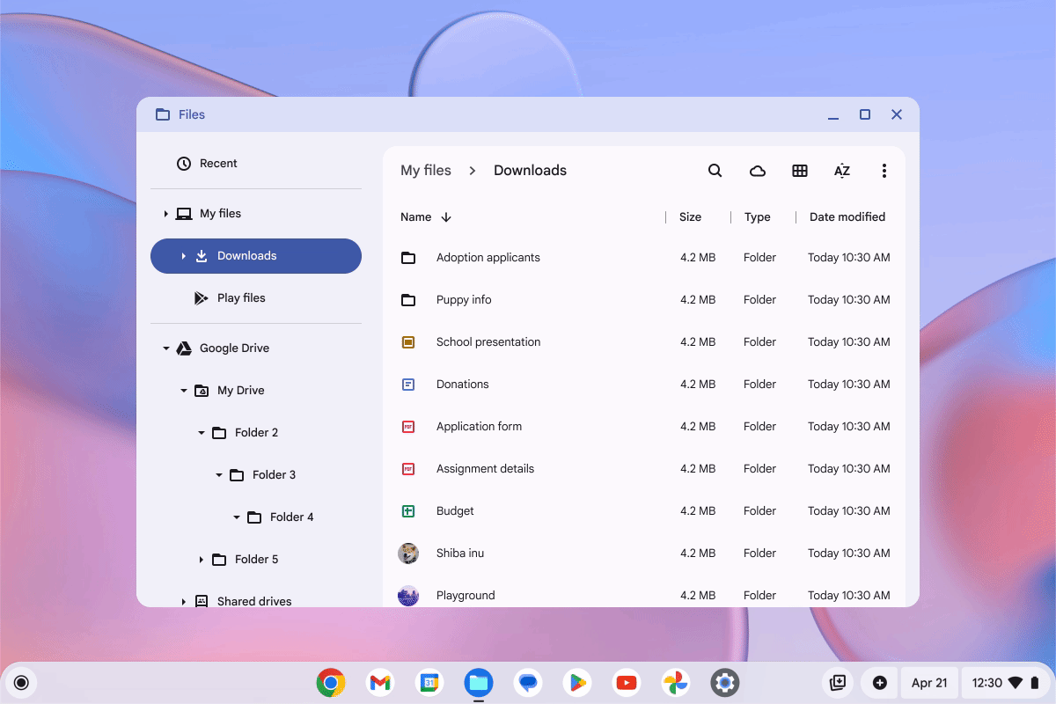This screenshot has width=1056, height=704.
Task: Click the Adoption applicants folder icon
Action: 408,258
